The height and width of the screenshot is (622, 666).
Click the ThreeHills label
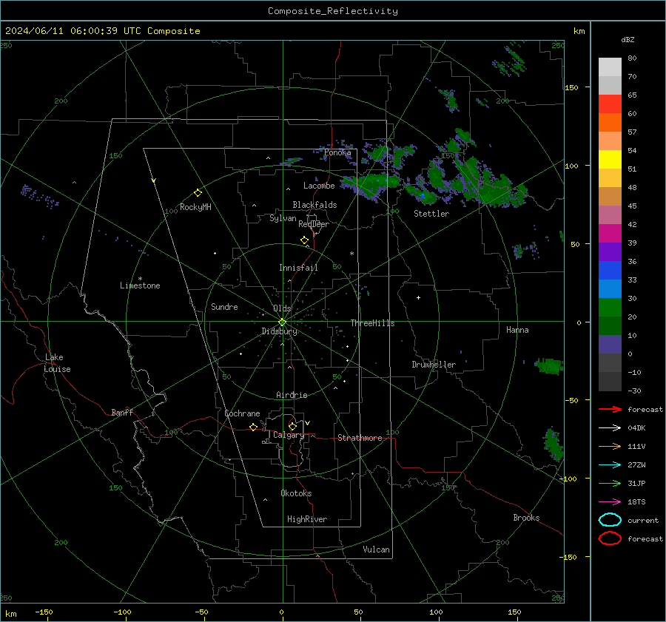click(x=372, y=323)
